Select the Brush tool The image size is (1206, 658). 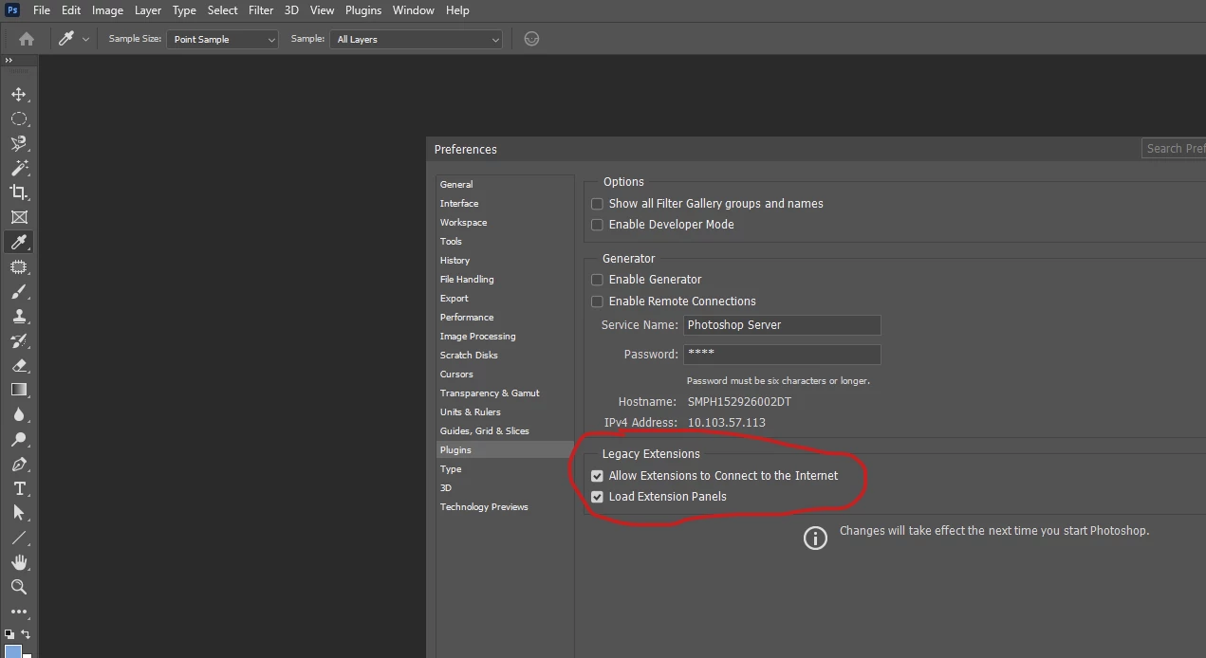(x=18, y=292)
